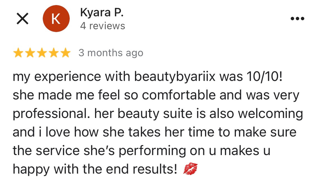Close the review with the X icon
320x191 pixels.
[22, 18]
